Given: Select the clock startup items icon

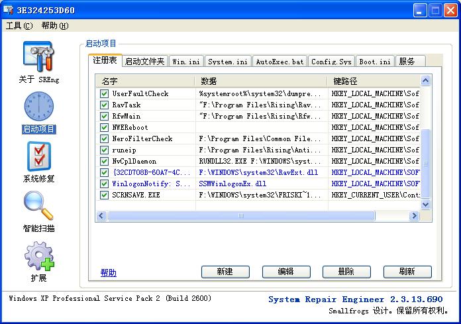Looking at the screenshot, I should coord(38,106).
